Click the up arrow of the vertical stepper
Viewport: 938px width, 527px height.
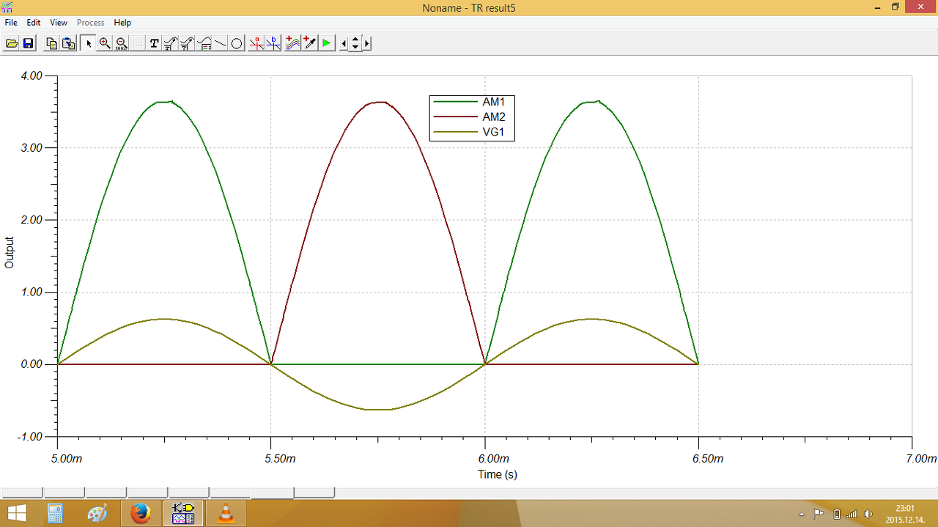pyautogui.click(x=355, y=40)
